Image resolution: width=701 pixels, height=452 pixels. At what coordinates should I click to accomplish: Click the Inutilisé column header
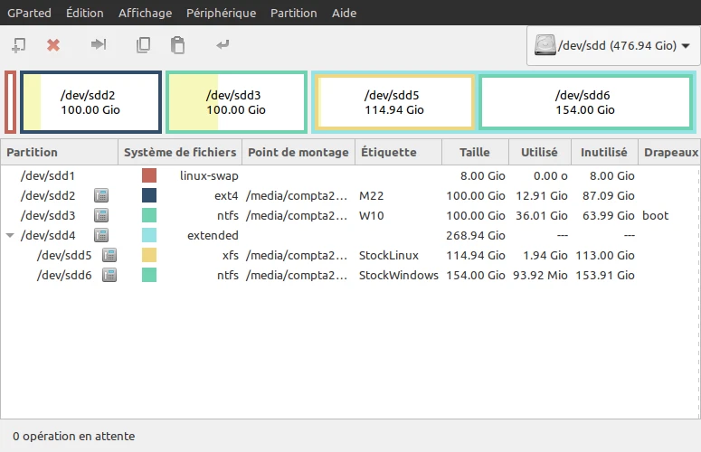(x=604, y=152)
